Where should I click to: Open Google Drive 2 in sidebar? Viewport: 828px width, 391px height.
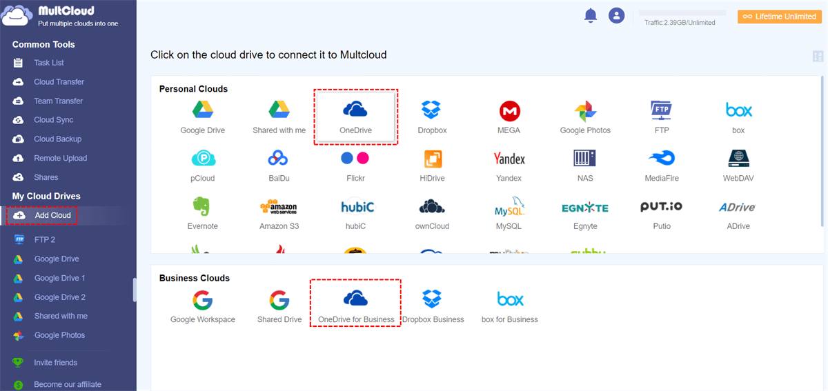[x=59, y=297]
